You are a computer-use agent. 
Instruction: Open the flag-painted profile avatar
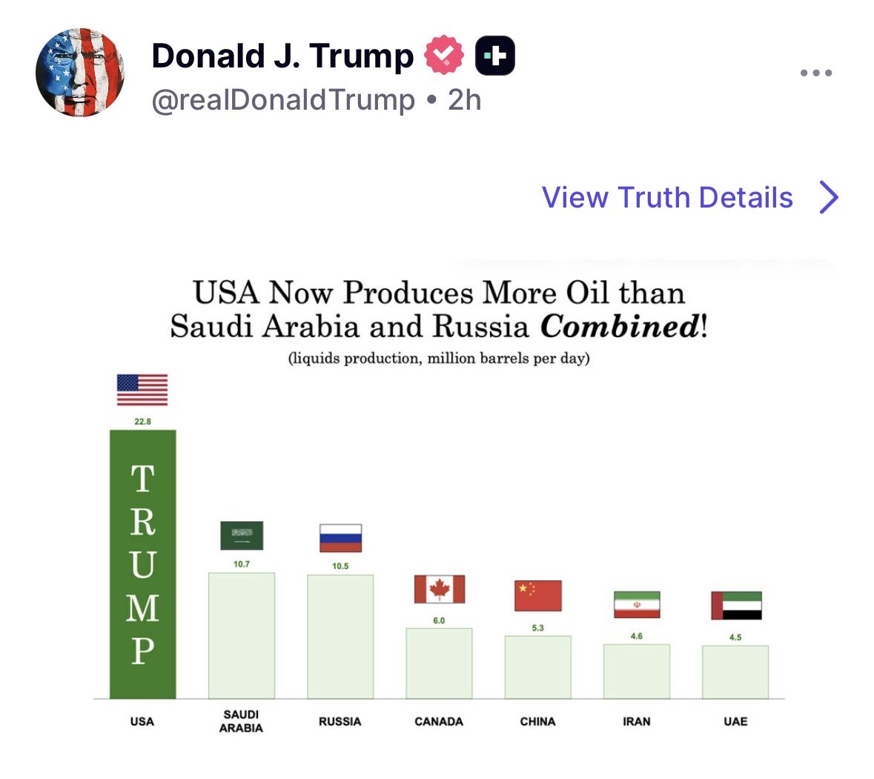80,73
